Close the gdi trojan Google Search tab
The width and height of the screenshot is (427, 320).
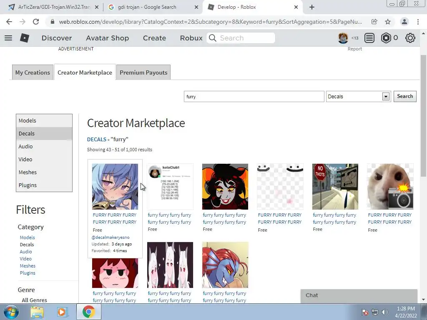tap(196, 7)
